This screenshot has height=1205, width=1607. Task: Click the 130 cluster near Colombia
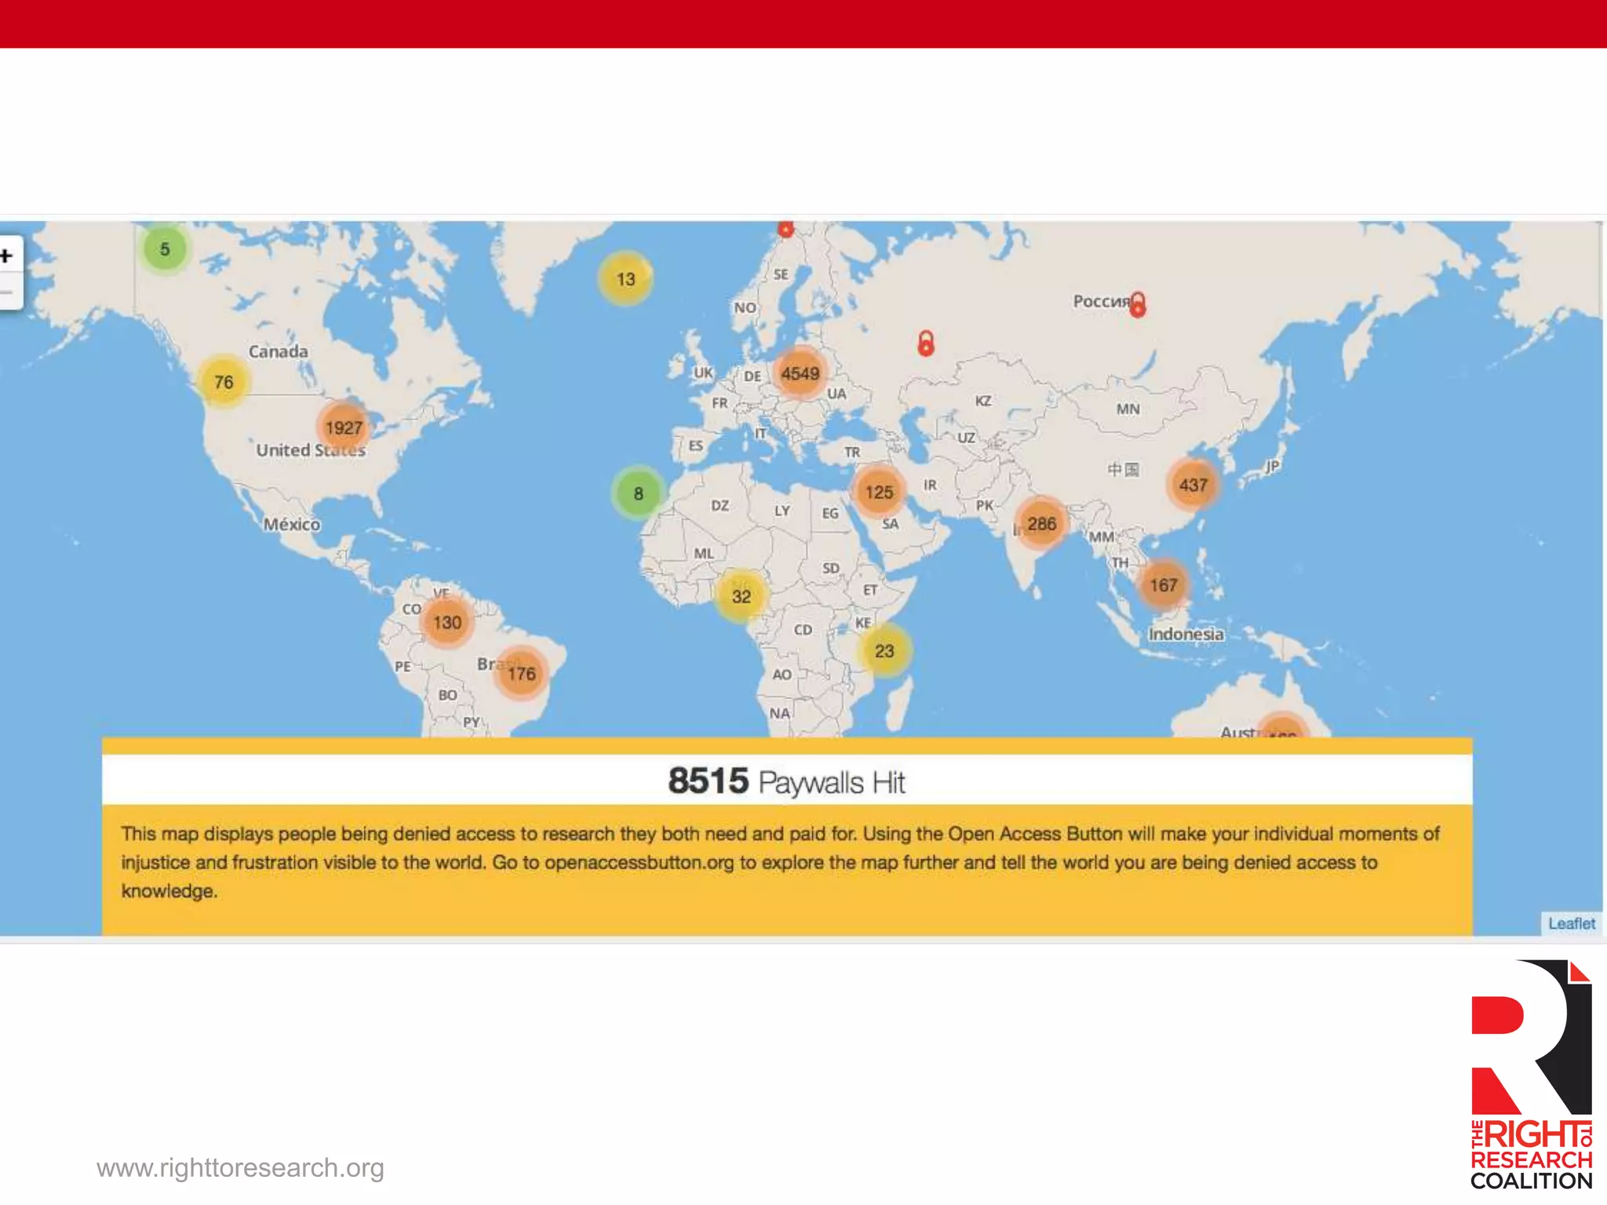click(447, 622)
